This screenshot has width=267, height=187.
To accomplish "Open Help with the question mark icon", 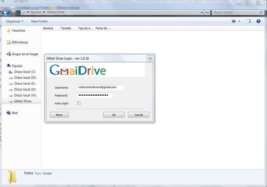I will 258,21.
